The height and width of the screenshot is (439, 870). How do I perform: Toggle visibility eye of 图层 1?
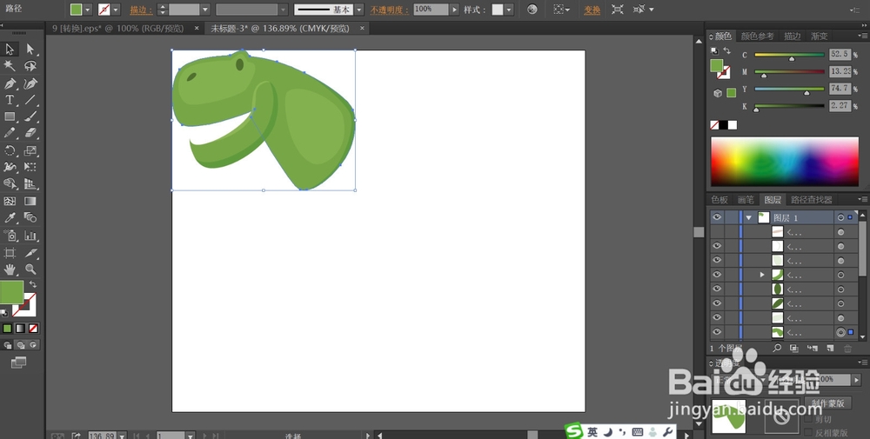[x=717, y=217]
